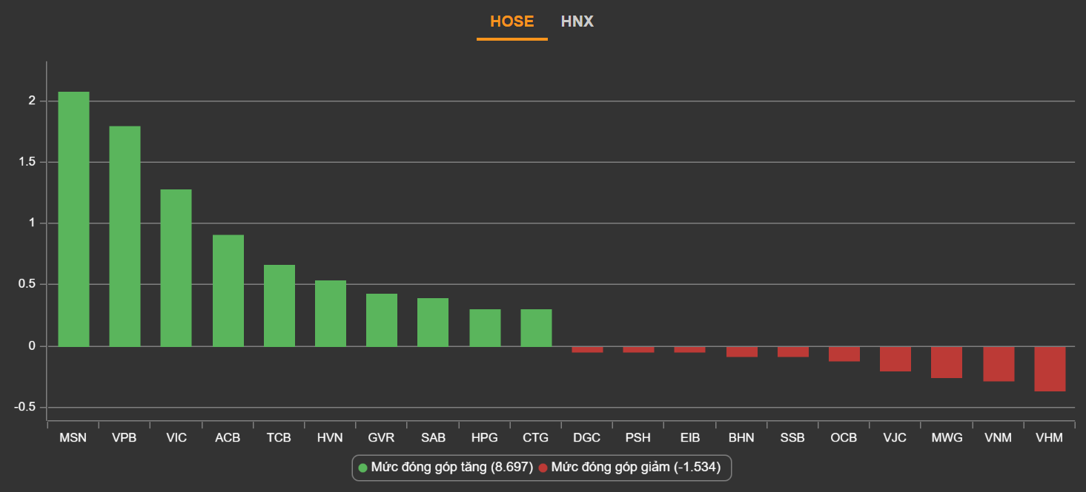Click the HVN green bar
This screenshot has width=1086, height=492.
331,314
